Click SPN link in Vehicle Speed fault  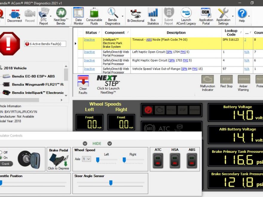pyautogui.click(x=184, y=69)
